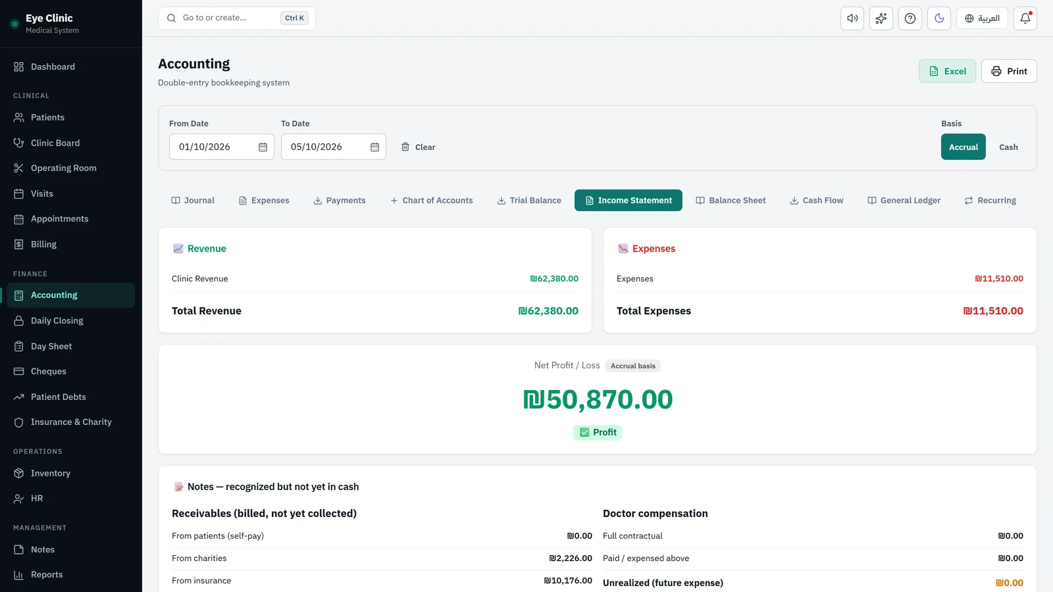The width and height of the screenshot is (1053, 592).
Task: Open the Recurring tab
Action: click(x=990, y=201)
